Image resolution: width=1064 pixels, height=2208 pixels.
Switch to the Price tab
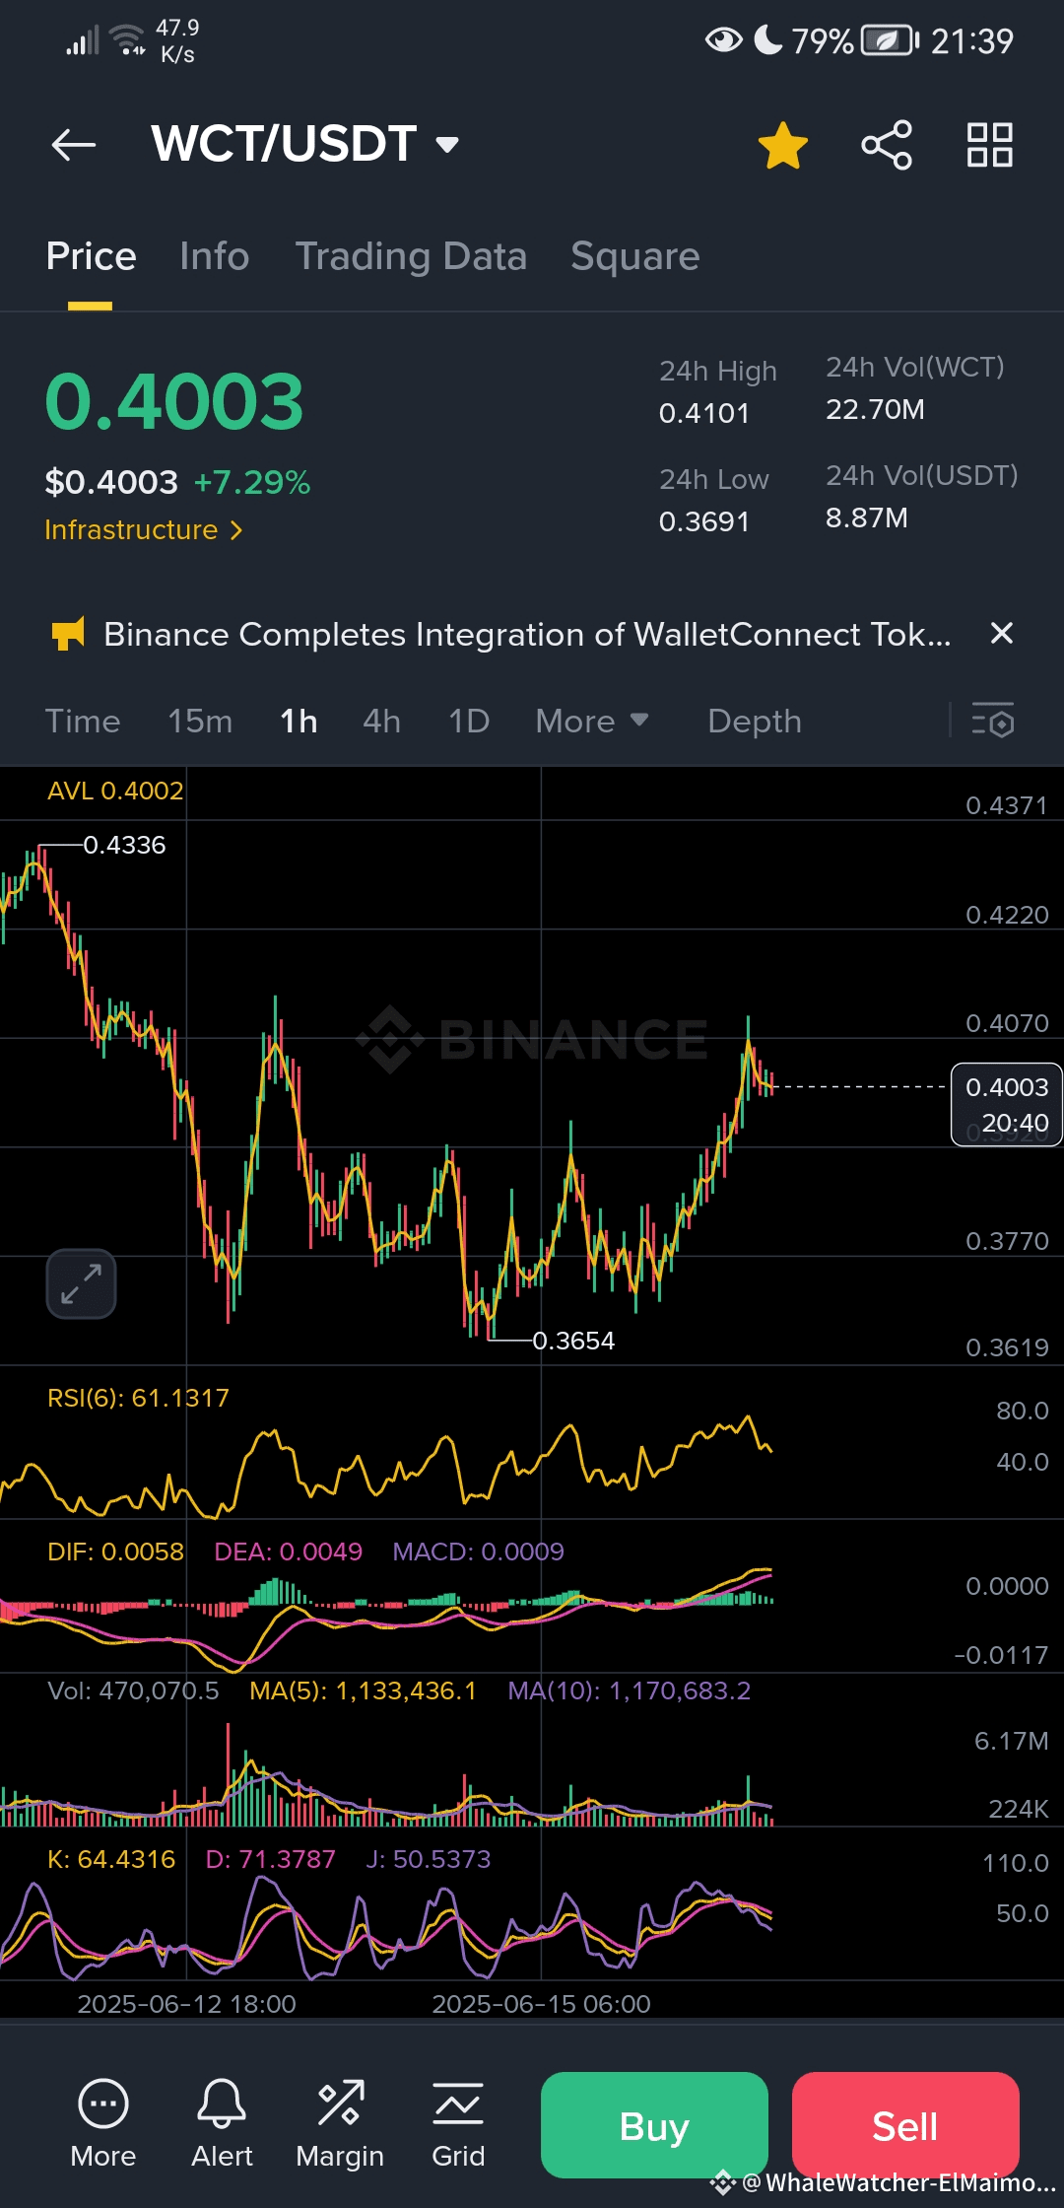91,256
